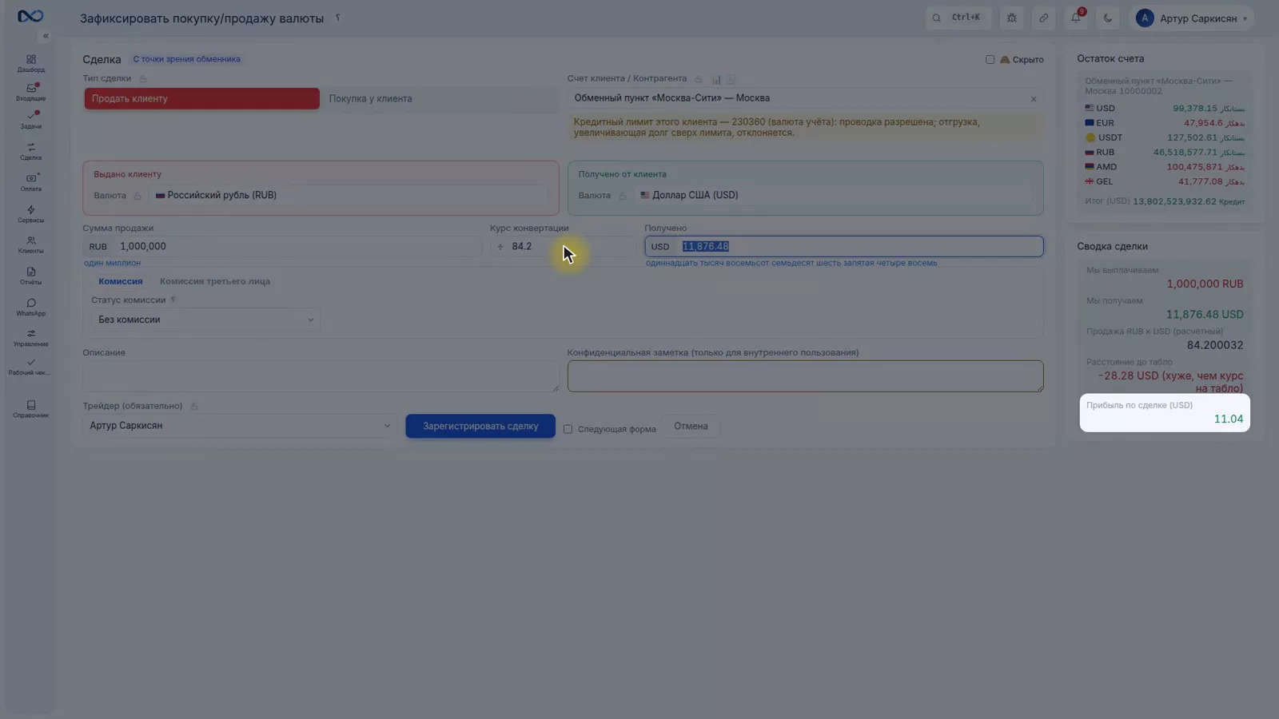1279x719 pixels.
Task: Switch to Комиссия третьего лица tab
Action: [x=215, y=281]
